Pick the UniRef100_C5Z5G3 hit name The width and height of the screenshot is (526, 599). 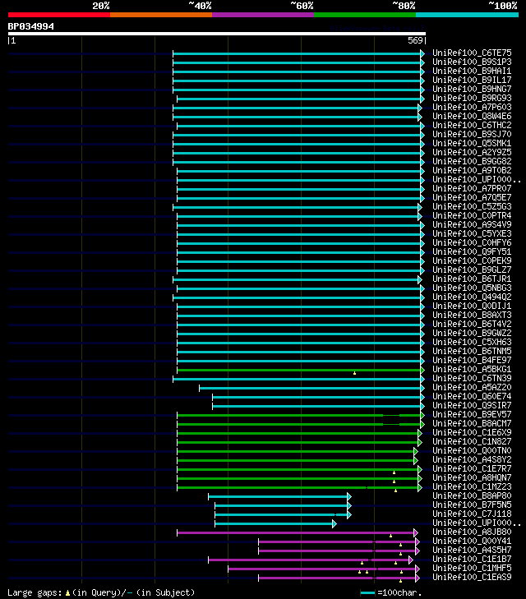[x=472, y=207]
